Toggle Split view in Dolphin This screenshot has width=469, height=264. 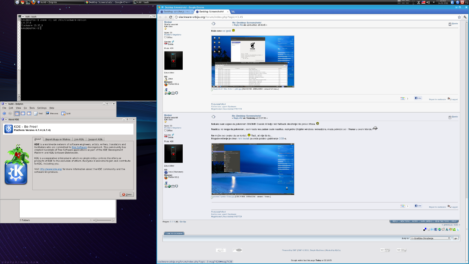[x=66, y=113]
